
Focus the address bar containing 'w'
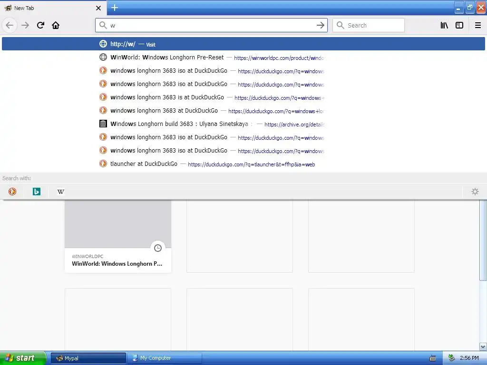click(x=211, y=26)
